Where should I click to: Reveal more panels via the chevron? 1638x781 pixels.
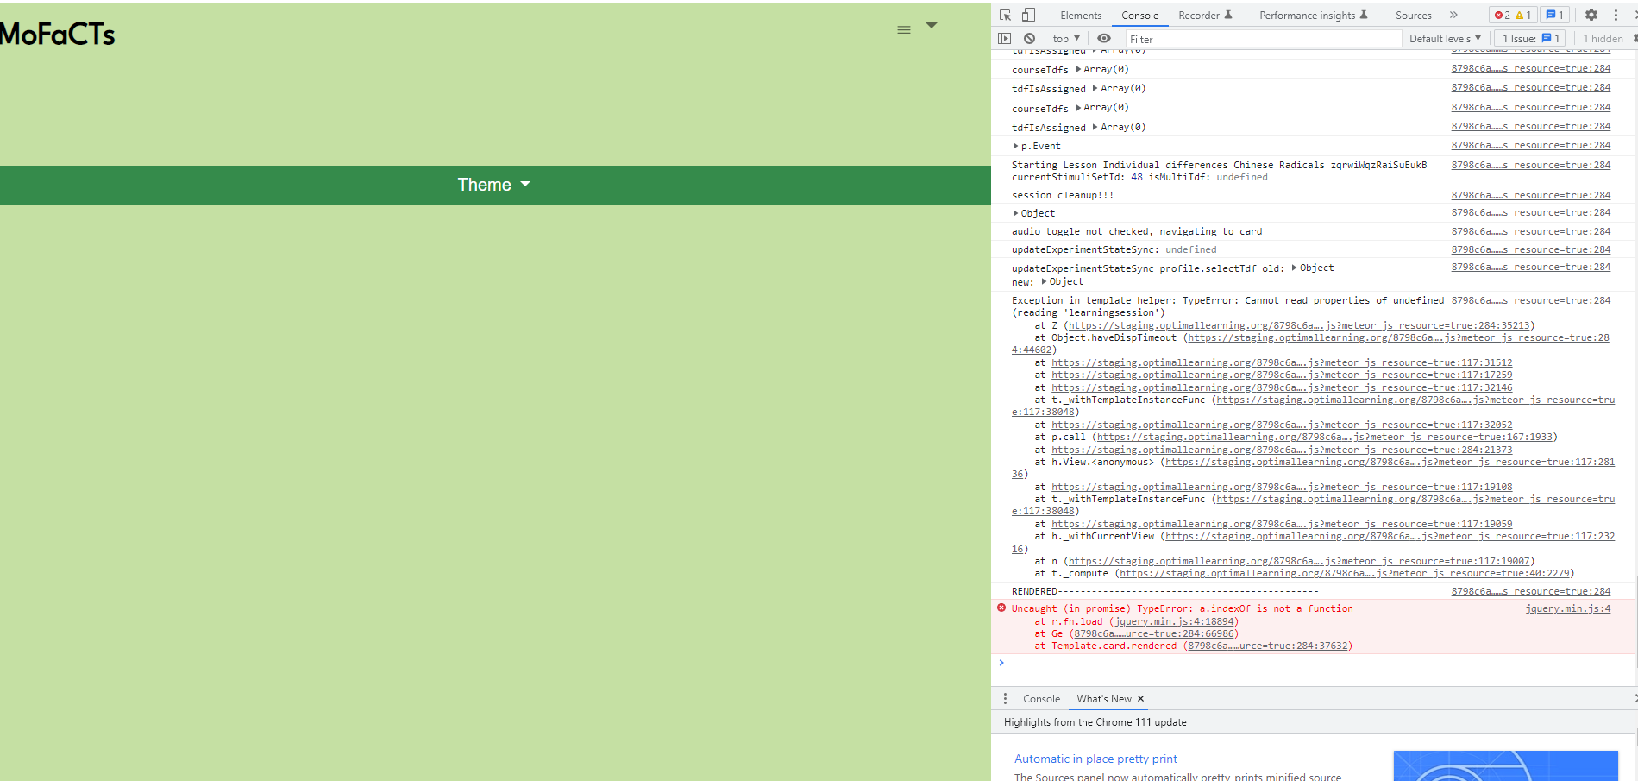[x=1453, y=15]
